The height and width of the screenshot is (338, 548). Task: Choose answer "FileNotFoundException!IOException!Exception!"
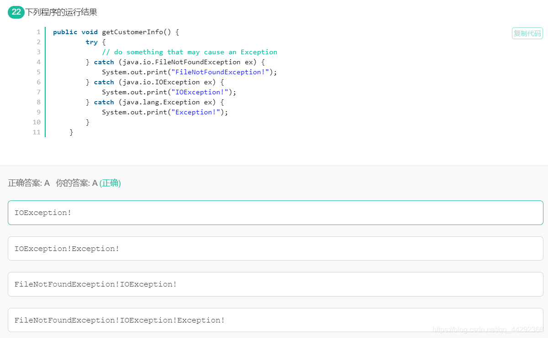click(275, 320)
